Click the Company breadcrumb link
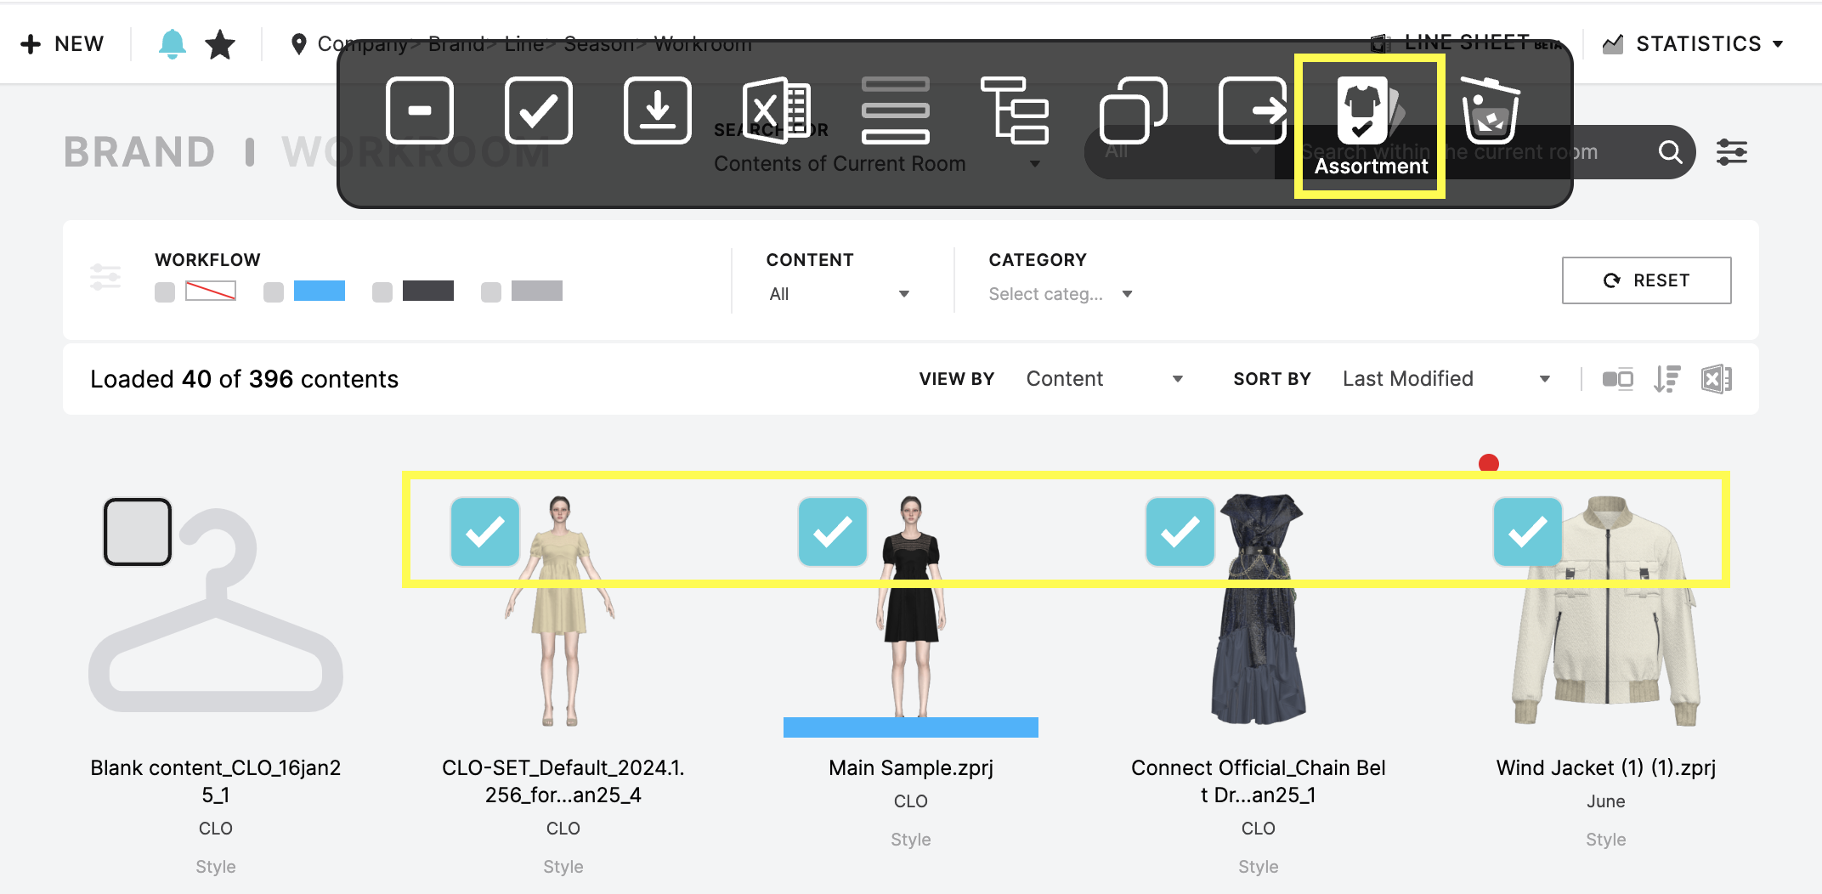The image size is (1822, 894). tap(363, 44)
